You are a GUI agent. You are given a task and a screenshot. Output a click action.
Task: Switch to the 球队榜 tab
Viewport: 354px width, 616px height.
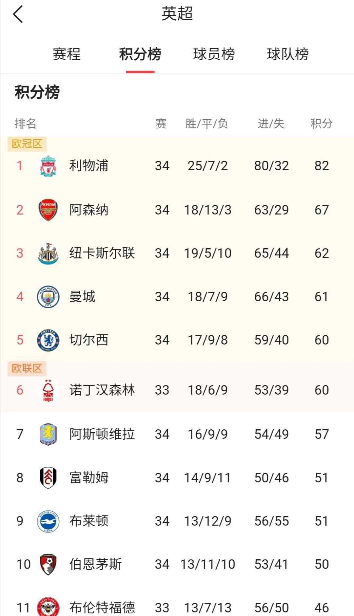click(287, 54)
